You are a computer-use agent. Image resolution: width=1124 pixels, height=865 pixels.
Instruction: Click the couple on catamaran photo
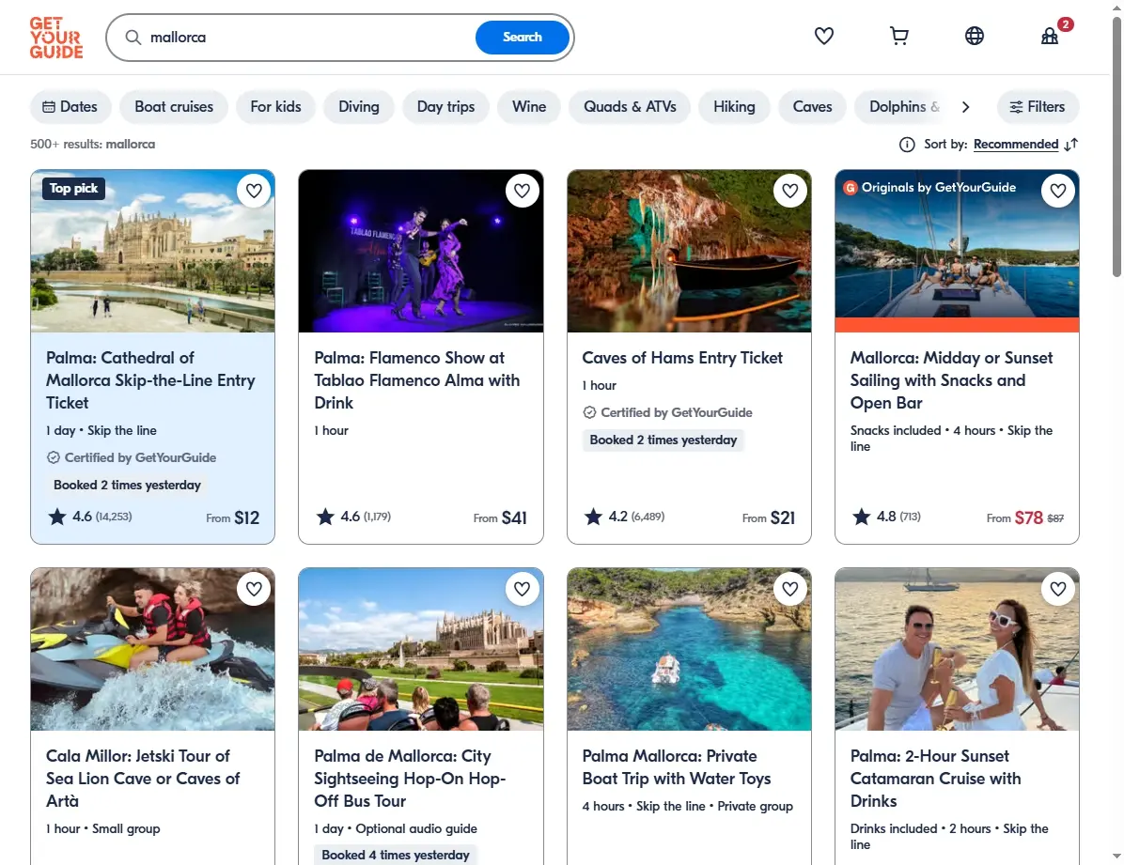pos(957,649)
